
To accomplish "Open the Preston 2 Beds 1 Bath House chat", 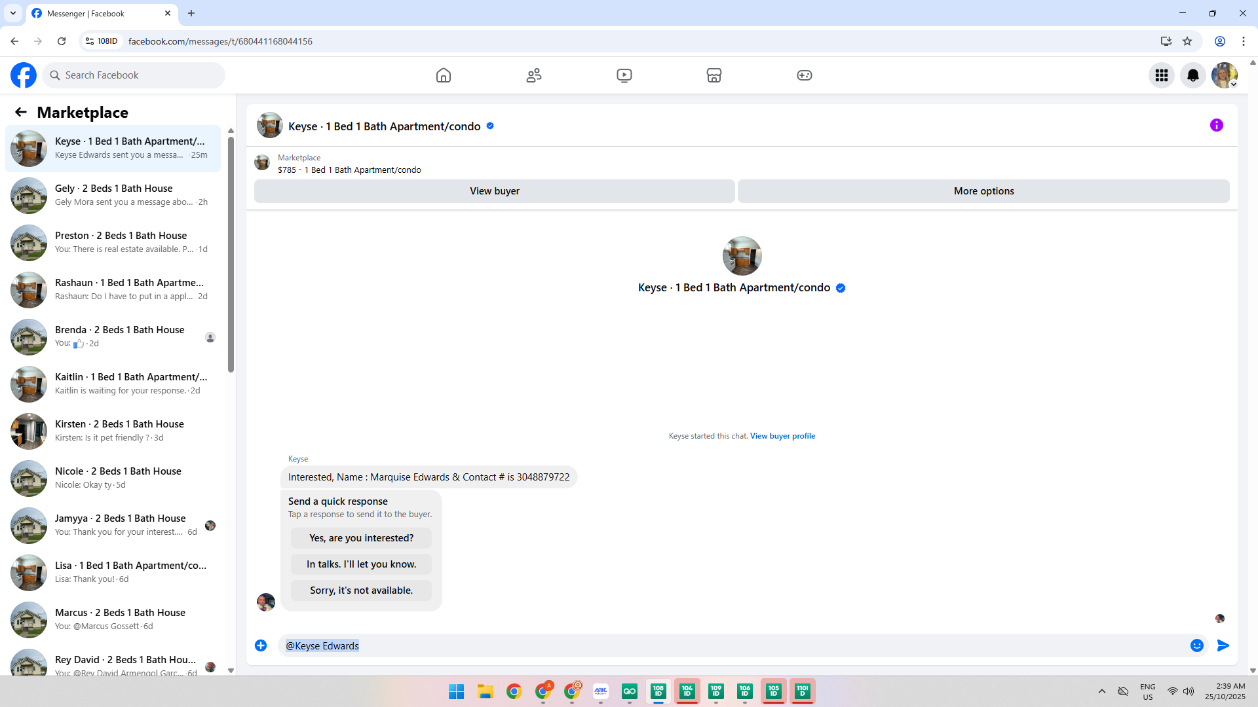I will [x=113, y=243].
